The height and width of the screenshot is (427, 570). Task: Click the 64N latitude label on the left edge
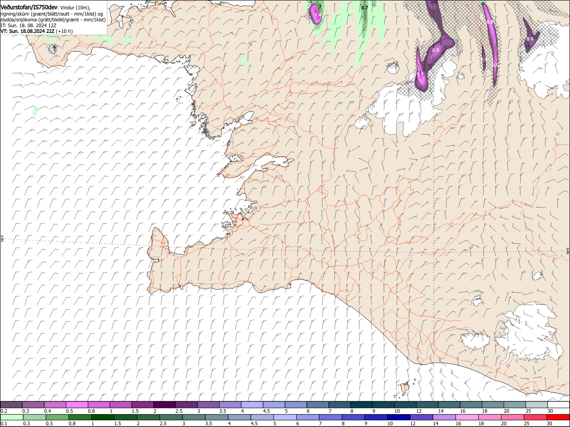point(2,239)
